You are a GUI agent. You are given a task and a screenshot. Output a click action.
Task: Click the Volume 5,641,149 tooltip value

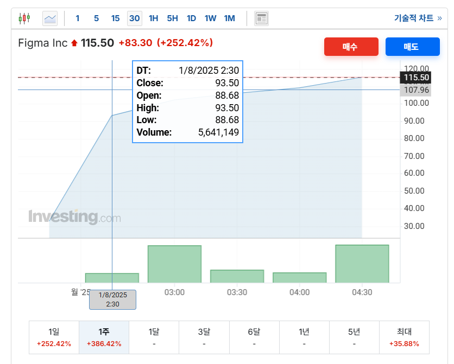click(218, 132)
